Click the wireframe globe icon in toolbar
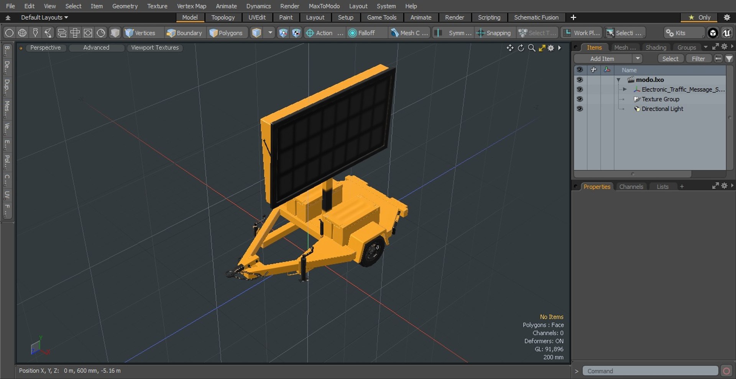This screenshot has width=736, height=379. click(22, 33)
